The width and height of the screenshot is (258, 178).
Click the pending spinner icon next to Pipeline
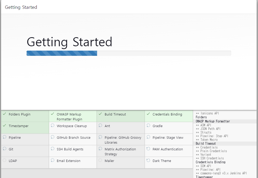(4, 137)
